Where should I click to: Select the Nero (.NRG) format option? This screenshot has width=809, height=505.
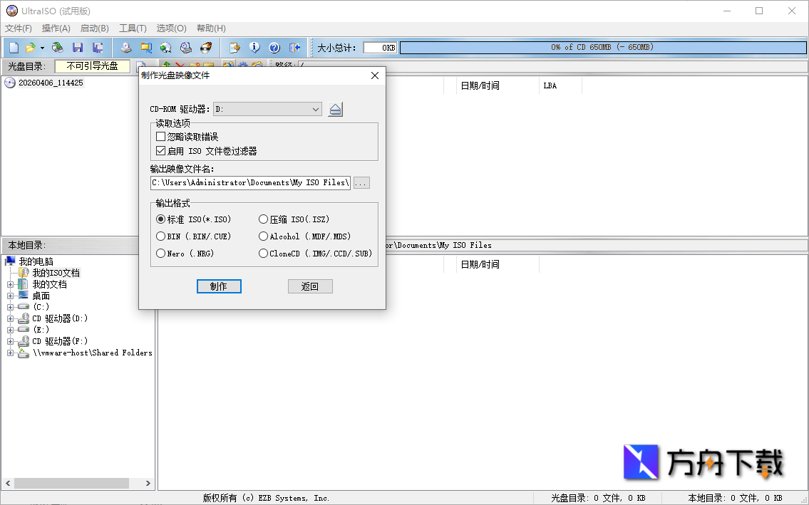(x=160, y=253)
